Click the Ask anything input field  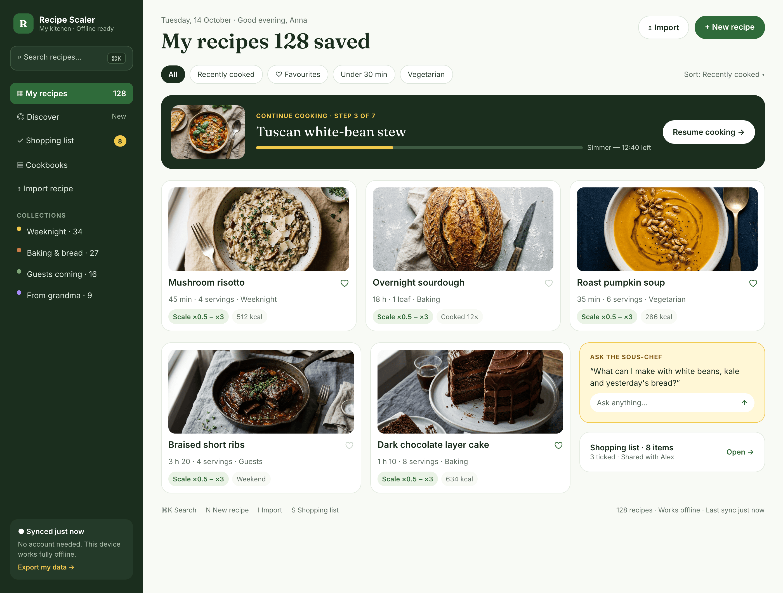tap(672, 403)
